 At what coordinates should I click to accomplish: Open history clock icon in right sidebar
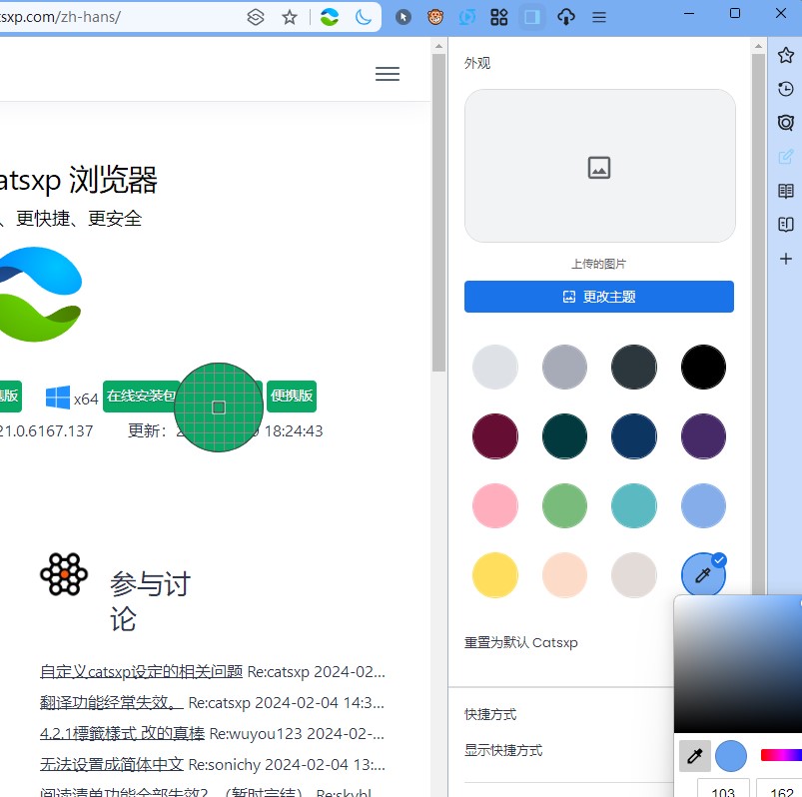coord(786,89)
